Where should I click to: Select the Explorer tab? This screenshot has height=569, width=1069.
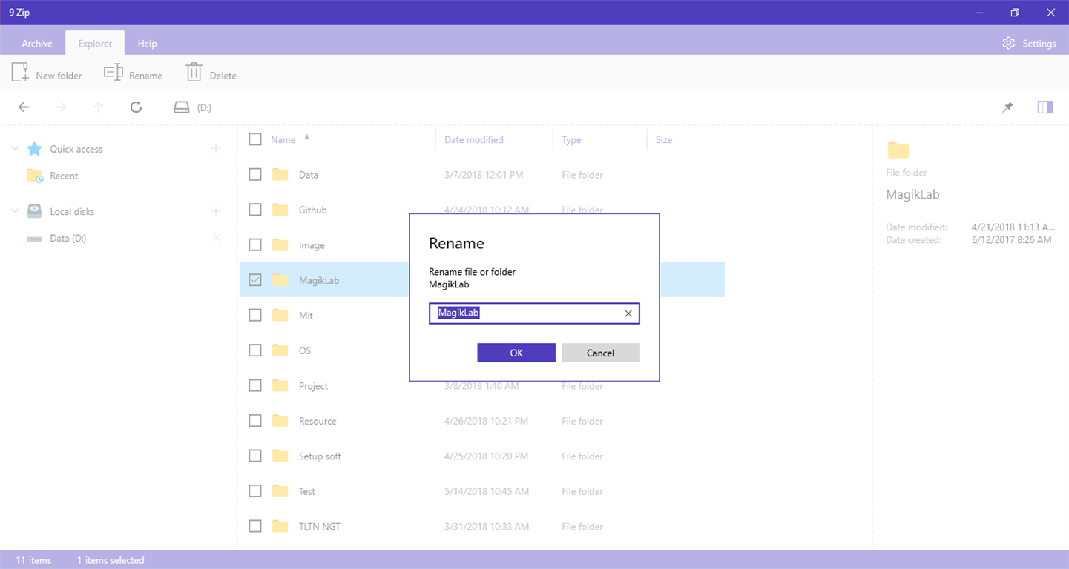coord(95,43)
